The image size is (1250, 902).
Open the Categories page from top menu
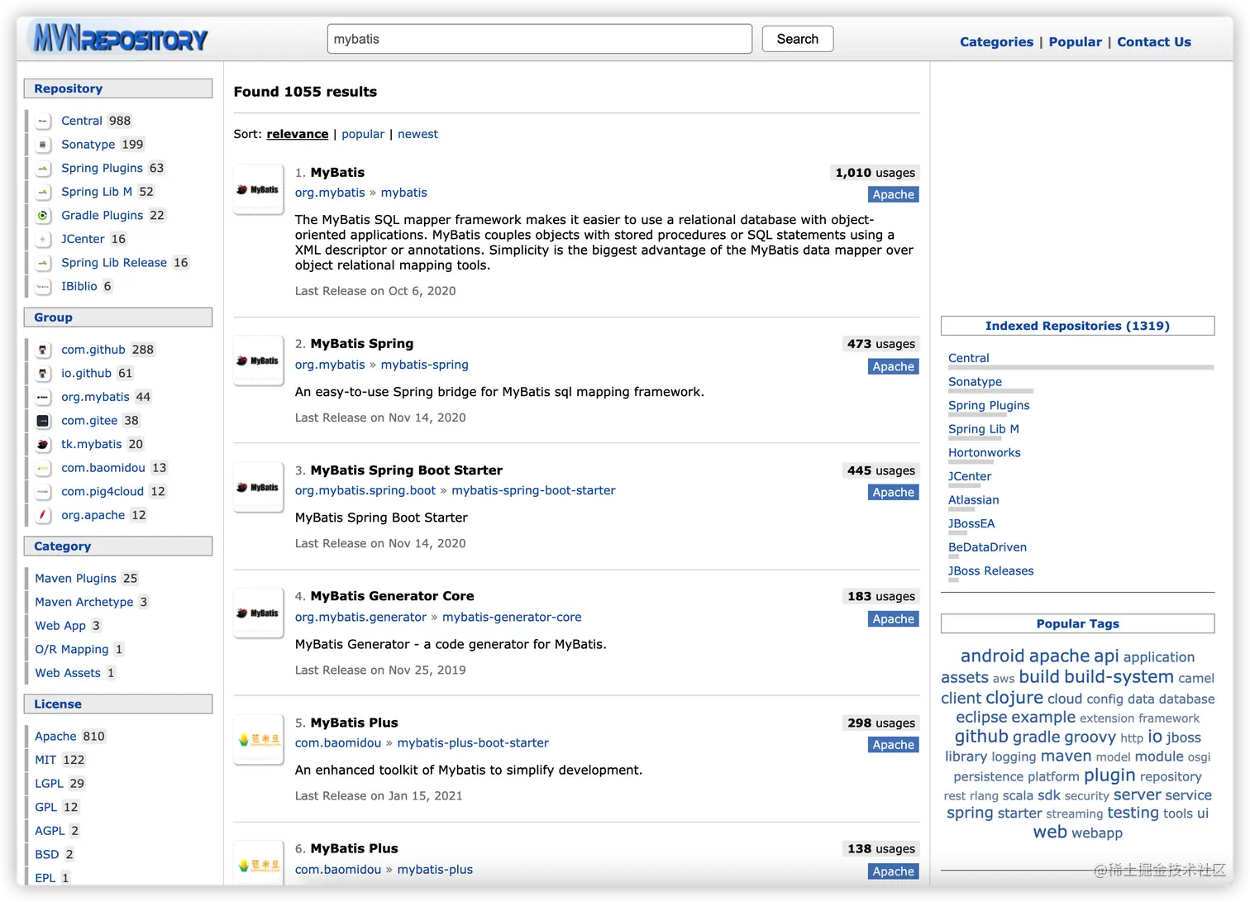996,42
